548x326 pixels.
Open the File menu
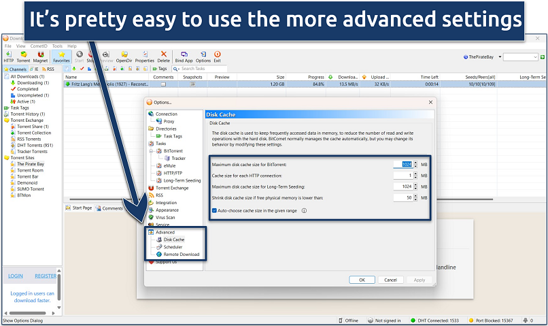[8, 46]
